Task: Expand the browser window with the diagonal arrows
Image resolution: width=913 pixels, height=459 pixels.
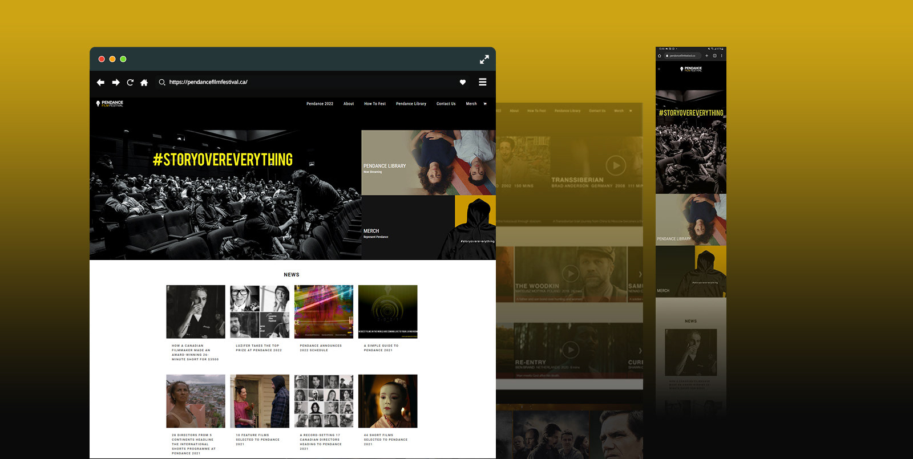Action: (x=484, y=59)
